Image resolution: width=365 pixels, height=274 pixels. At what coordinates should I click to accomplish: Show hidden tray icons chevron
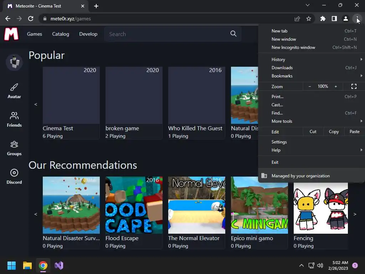point(302,265)
